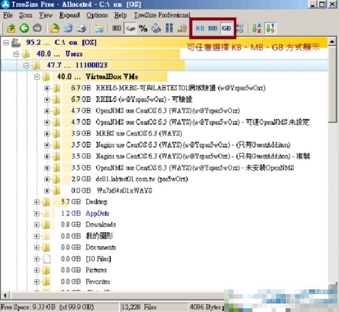The width and height of the screenshot is (339, 312).
Task: Select KB size unit
Action: click(200, 28)
